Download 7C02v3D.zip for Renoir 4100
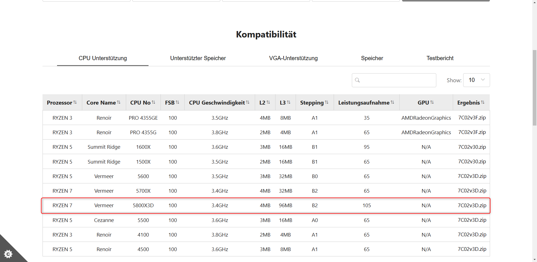This screenshot has height=262, width=537. click(x=472, y=235)
